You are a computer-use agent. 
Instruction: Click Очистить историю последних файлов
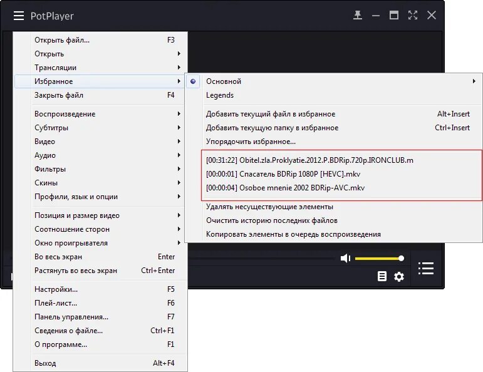click(334, 220)
